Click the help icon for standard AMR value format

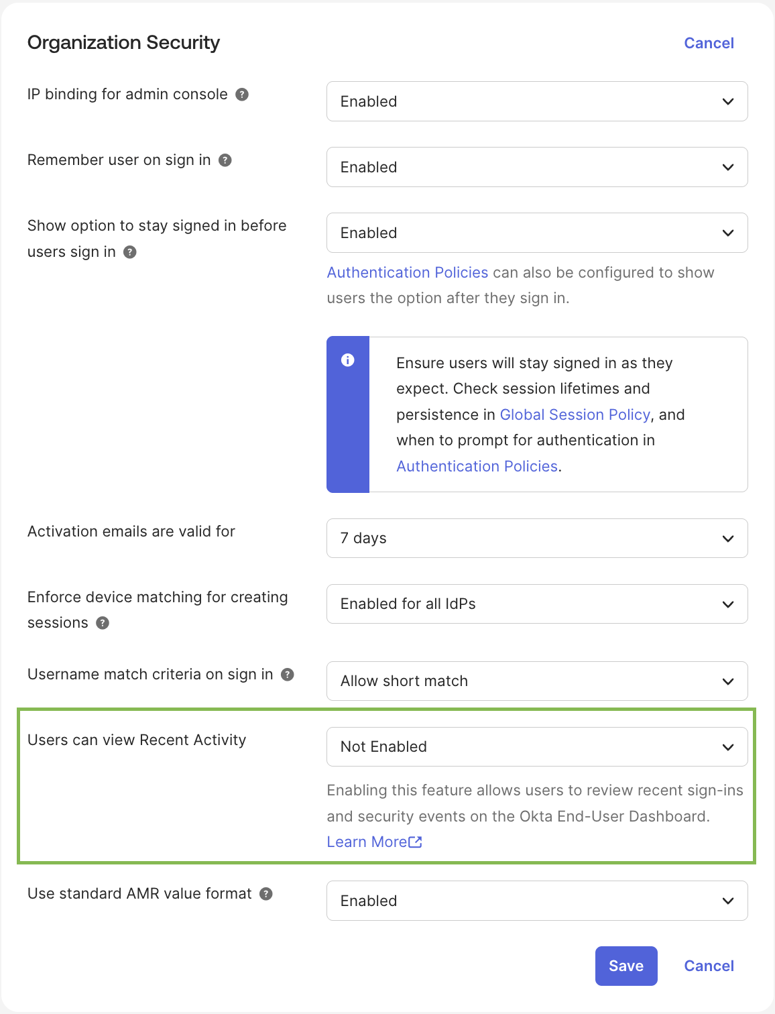click(x=265, y=894)
